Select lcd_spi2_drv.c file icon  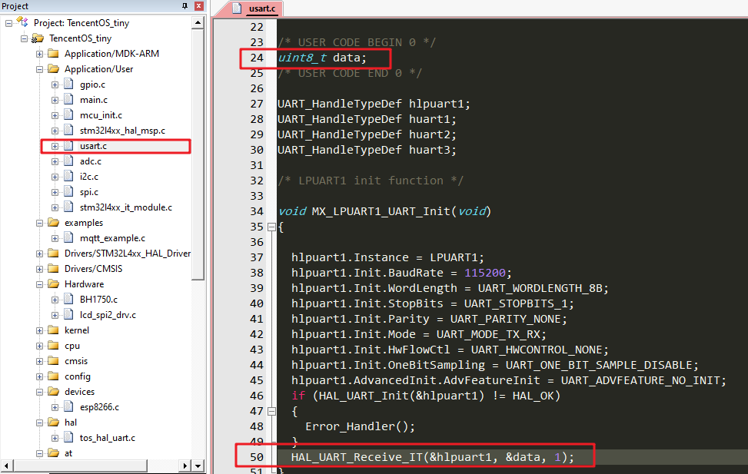click(68, 314)
